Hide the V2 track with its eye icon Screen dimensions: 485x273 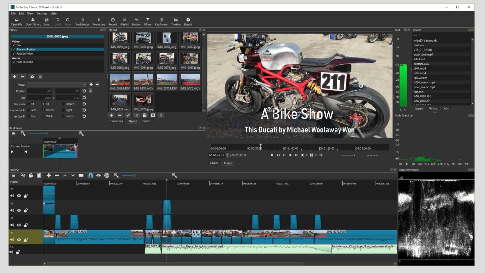point(19,225)
